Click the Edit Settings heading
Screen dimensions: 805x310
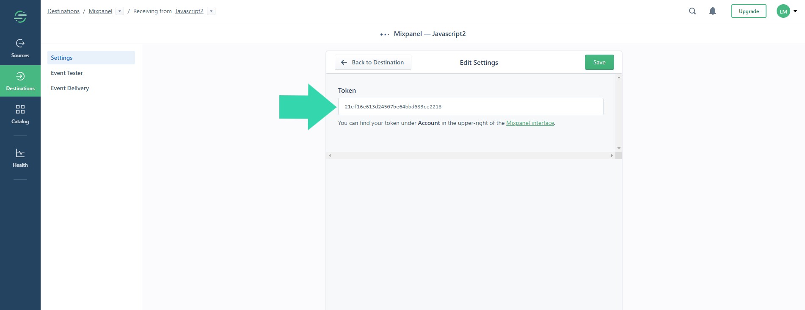coord(479,62)
